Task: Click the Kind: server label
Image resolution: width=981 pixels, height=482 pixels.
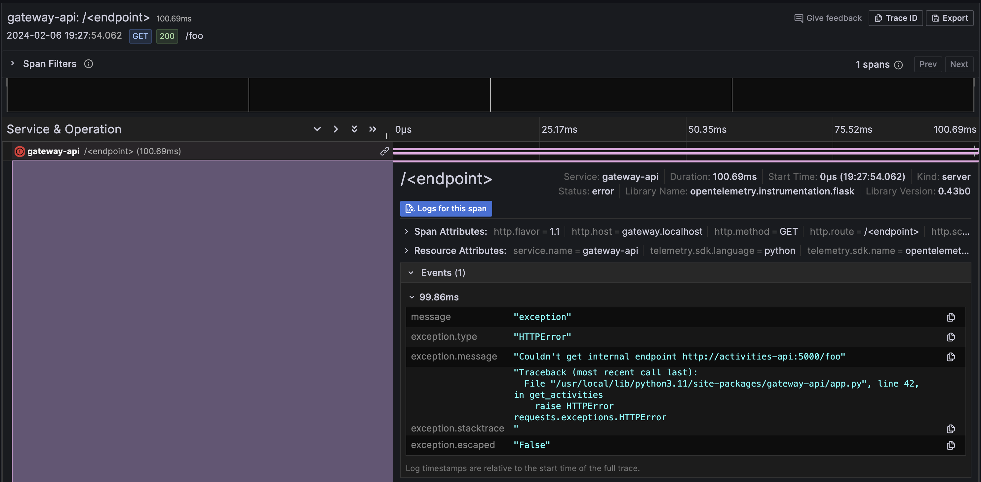Action: pos(943,177)
